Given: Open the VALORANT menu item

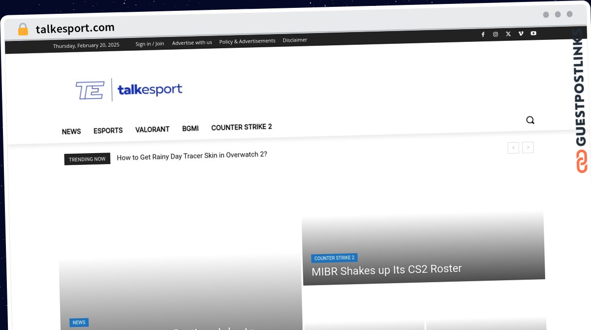Looking at the screenshot, I should click(152, 130).
